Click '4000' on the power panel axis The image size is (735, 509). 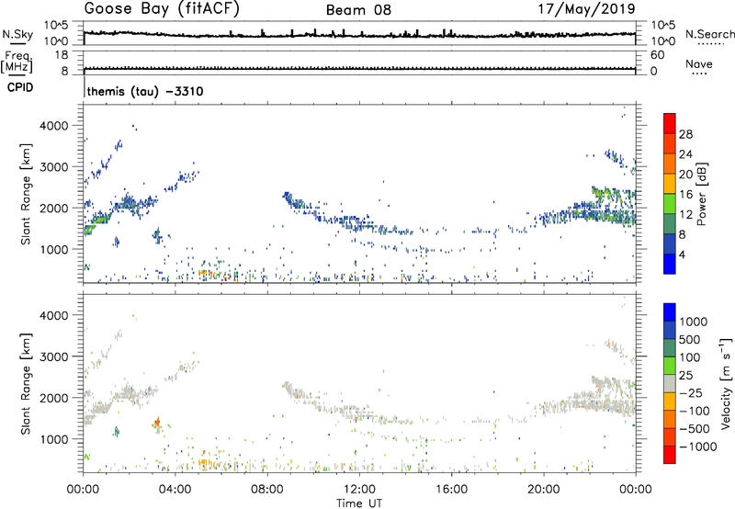53,126
